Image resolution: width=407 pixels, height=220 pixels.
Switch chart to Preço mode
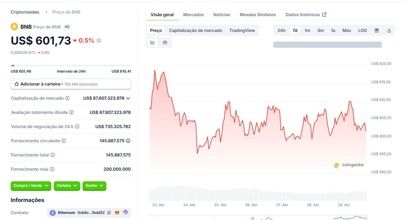[156, 30]
